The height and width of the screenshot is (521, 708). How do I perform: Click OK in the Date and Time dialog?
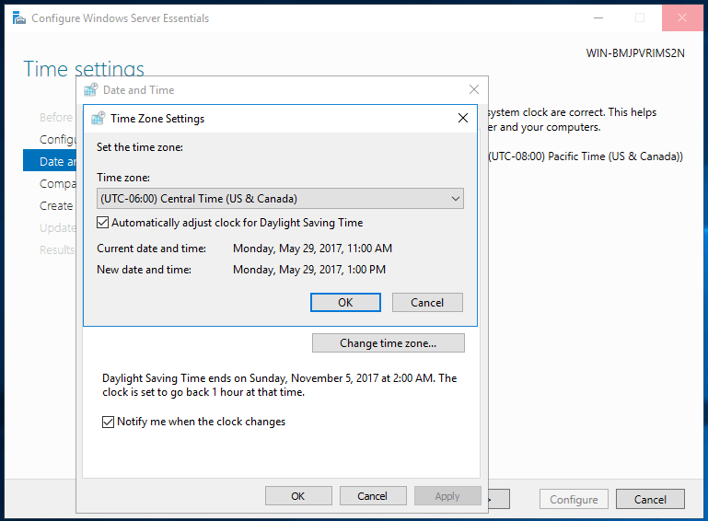(298, 496)
